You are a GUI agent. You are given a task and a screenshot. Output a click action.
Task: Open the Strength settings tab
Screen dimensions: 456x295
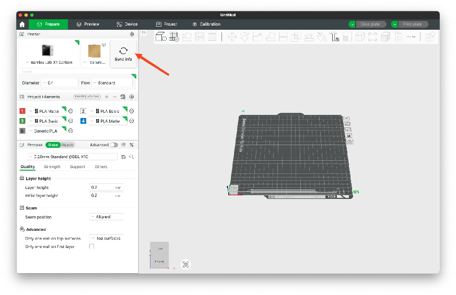[x=52, y=167]
